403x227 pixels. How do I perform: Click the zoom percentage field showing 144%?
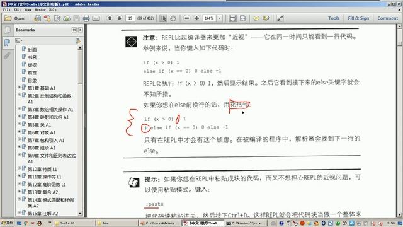(209, 18)
